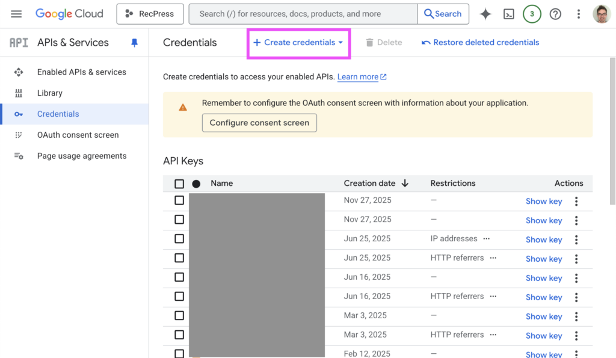The image size is (616, 358).
Task: Go to Enabled APIs & services
Action: (81, 72)
